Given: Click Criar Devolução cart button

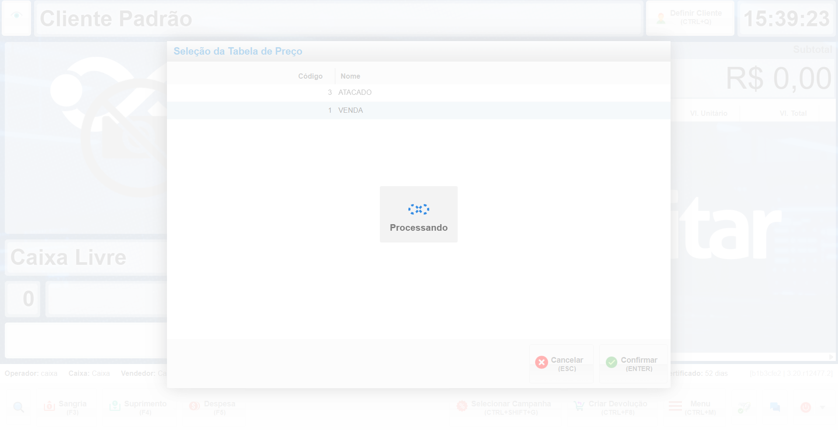Looking at the screenshot, I should point(610,407).
